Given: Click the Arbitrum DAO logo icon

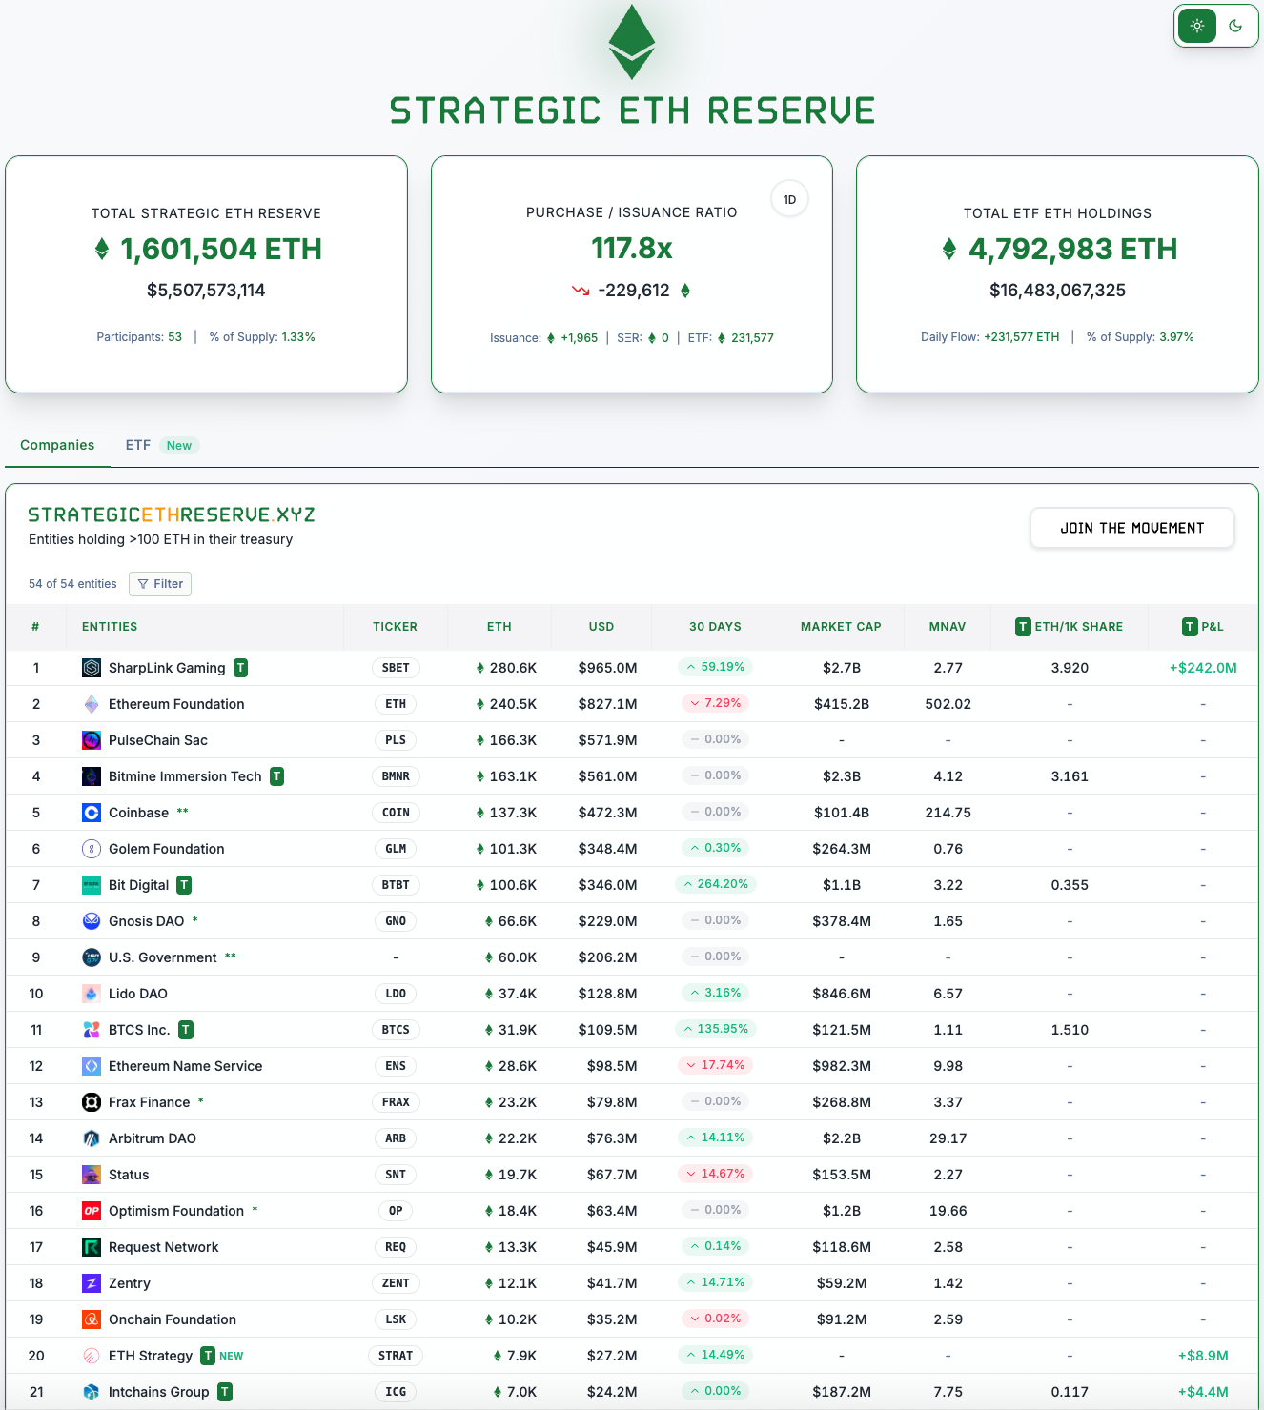Looking at the screenshot, I should click(x=92, y=1138).
